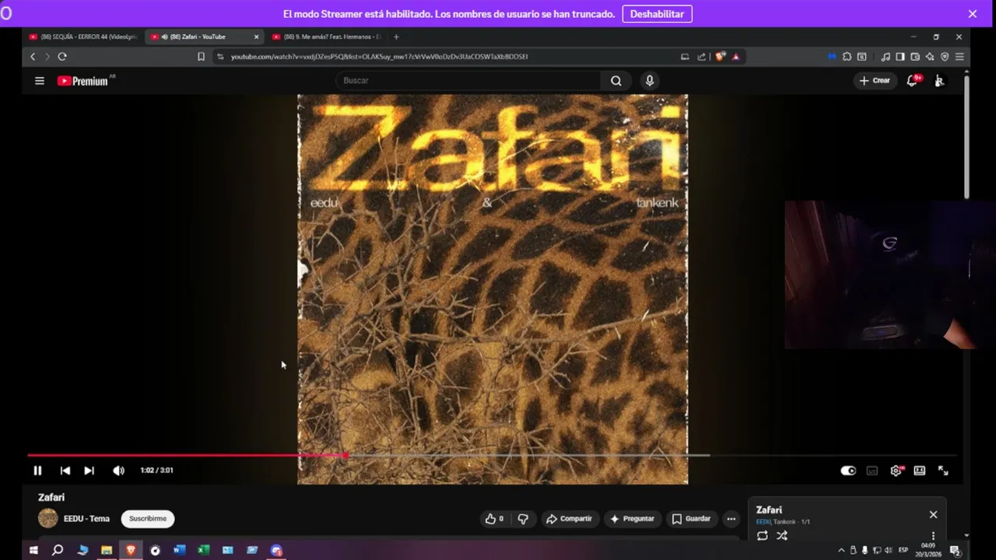
Task: Close the Zafari playlist panel
Action: coord(933,514)
